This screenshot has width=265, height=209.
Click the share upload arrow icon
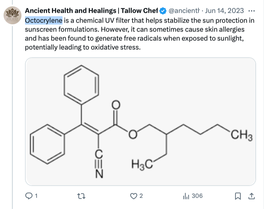point(251,196)
